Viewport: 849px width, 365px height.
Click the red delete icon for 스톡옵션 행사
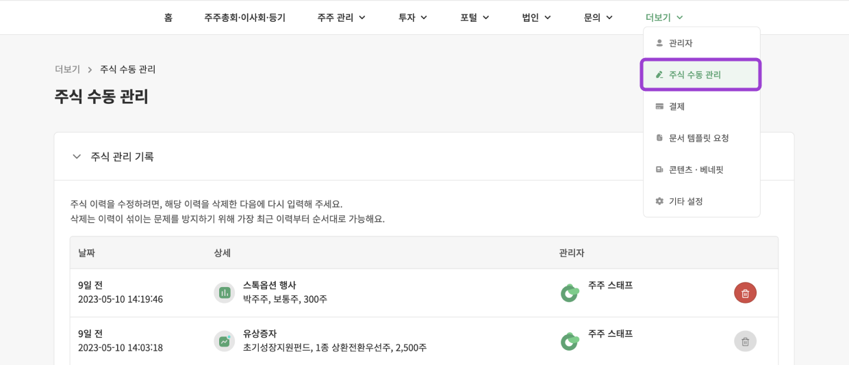[x=745, y=293]
